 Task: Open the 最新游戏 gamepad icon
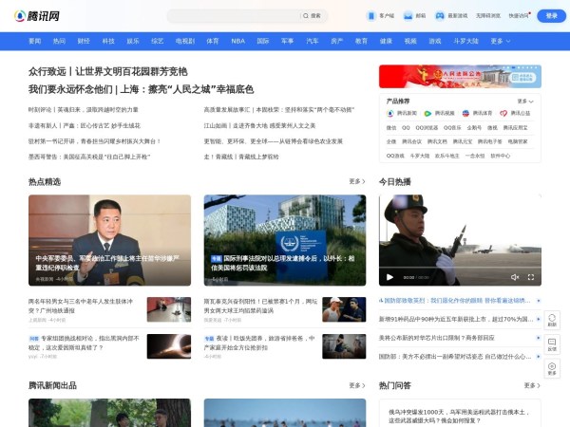(441, 16)
